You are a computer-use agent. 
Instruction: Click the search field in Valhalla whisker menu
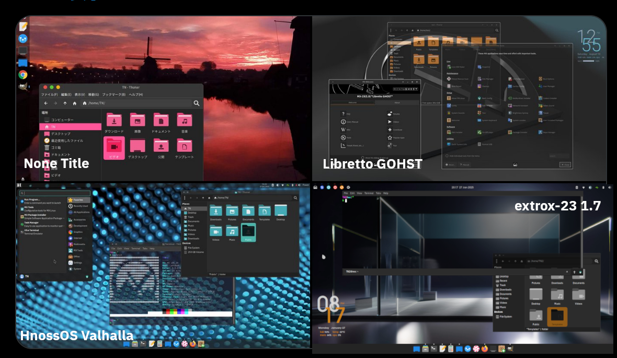(x=55, y=193)
